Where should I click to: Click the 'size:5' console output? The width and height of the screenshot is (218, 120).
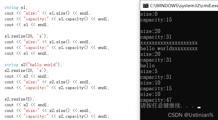pyautogui.click(x=149, y=71)
